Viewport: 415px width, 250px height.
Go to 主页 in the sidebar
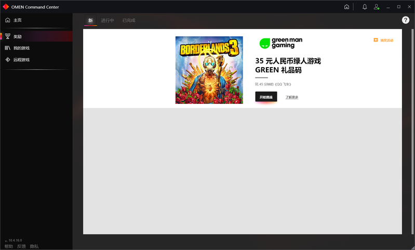coord(36,20)
